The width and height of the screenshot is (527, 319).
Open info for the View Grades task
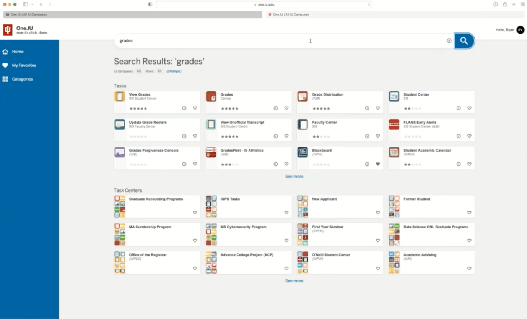(184, 108)
